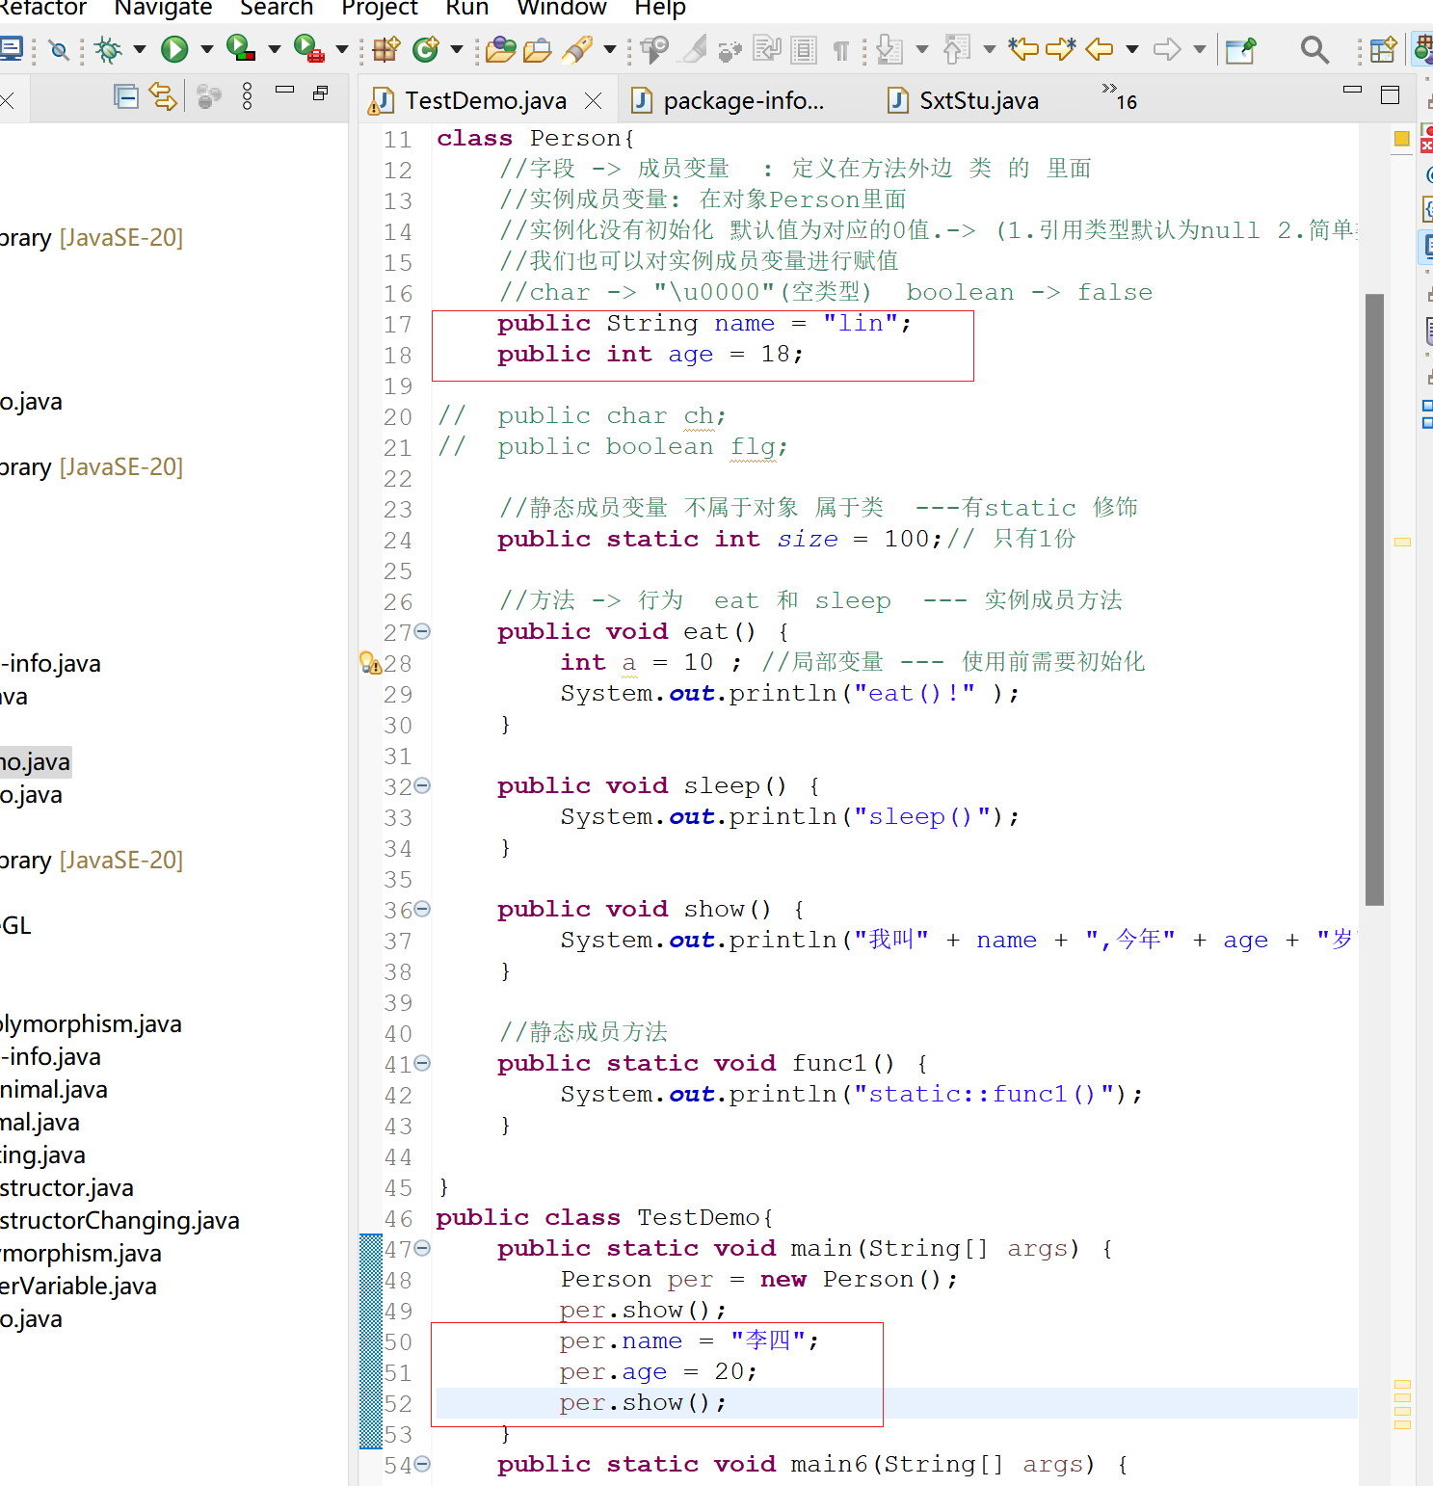Go to last edit location arrow
The width and height of the screenshot is (1433, 1486).
coord(1022,49)
